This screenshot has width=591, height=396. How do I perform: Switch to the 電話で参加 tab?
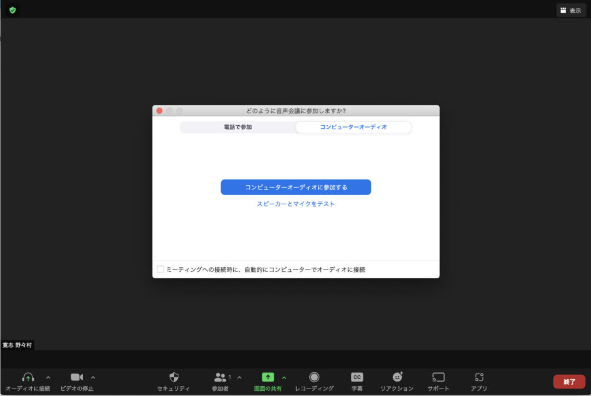[238, 127]
